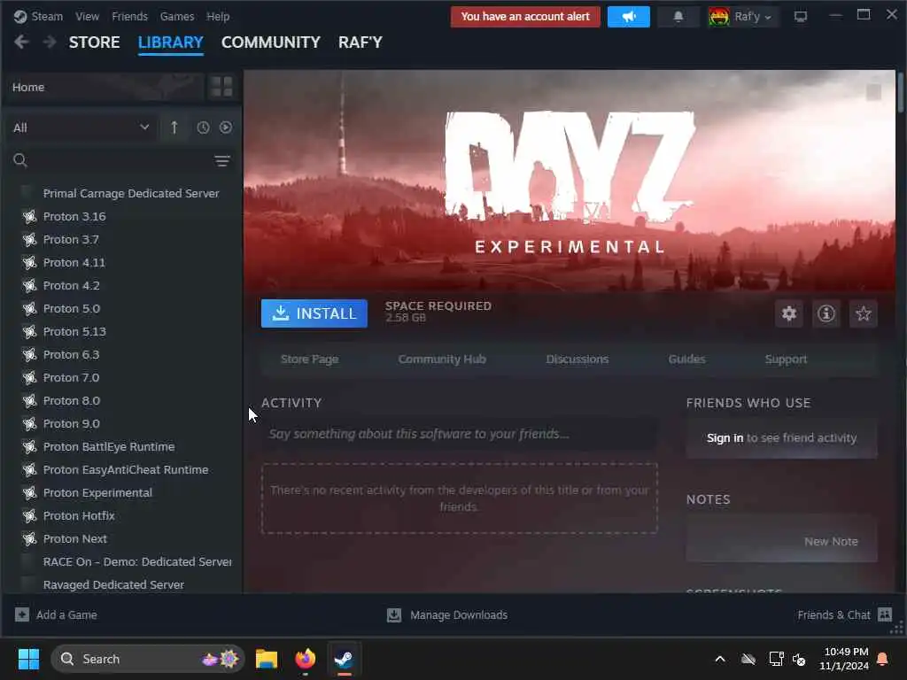
Task: Click the account alert banner
Action: pyautogui.click(x=525, y=17)
